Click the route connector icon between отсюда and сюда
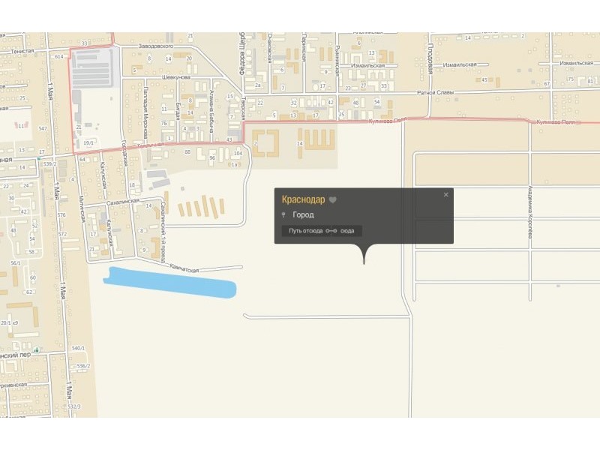600x450 pixels. click(331, 231)
